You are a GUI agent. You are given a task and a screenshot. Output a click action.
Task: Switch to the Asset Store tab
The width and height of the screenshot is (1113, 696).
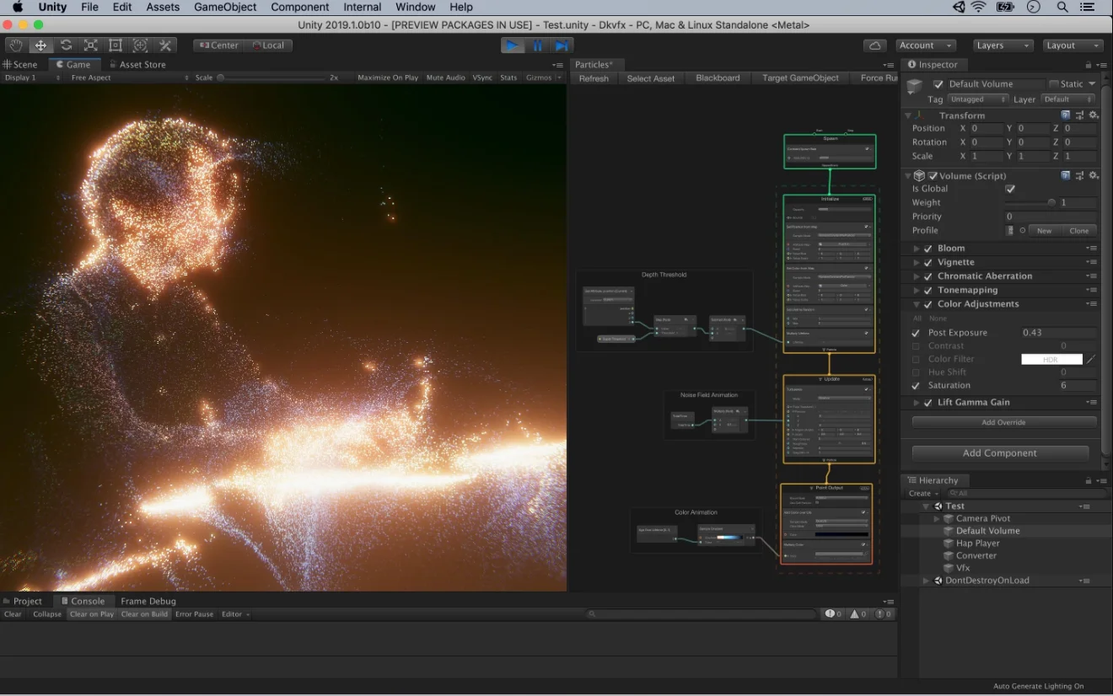137,65
